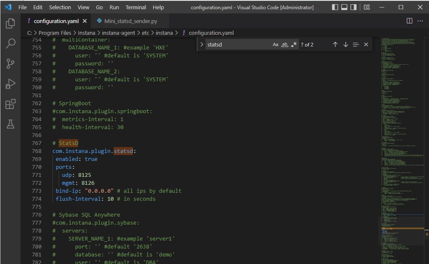Open the Extensions view
The image size is (429, 264).
pos(10,104)
